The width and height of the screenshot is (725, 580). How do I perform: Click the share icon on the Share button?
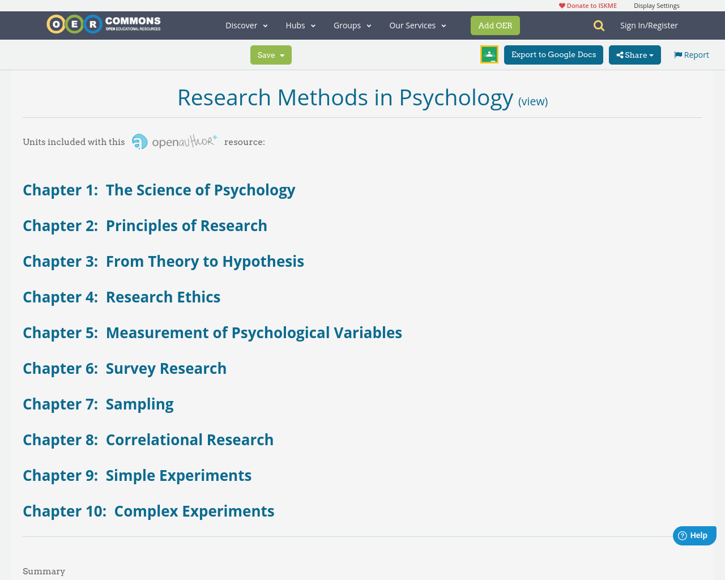pos(620,54)
